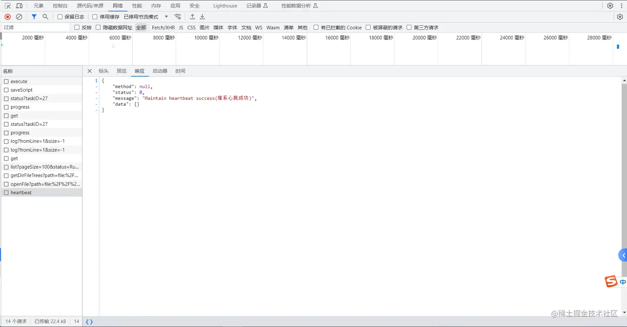627x327 pixels.
Task: Click the icon beside the list?pageSize request
Action: pos(6,167)
